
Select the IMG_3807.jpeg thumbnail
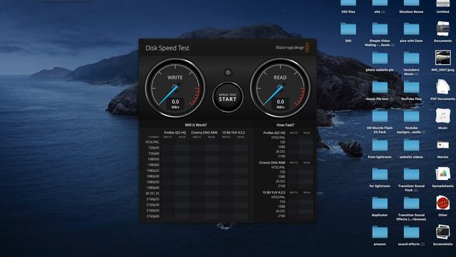click(x=442, y=57)
